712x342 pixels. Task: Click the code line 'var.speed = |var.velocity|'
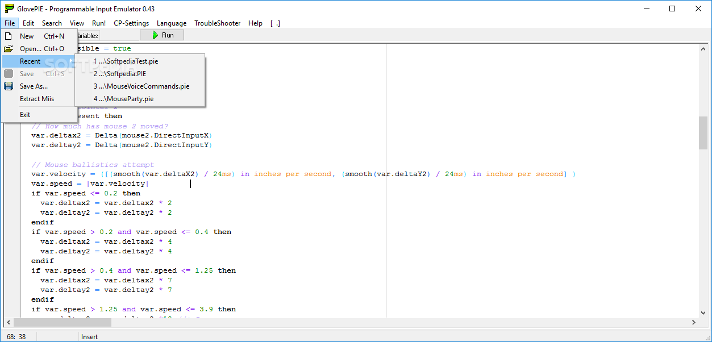[90, 183]
